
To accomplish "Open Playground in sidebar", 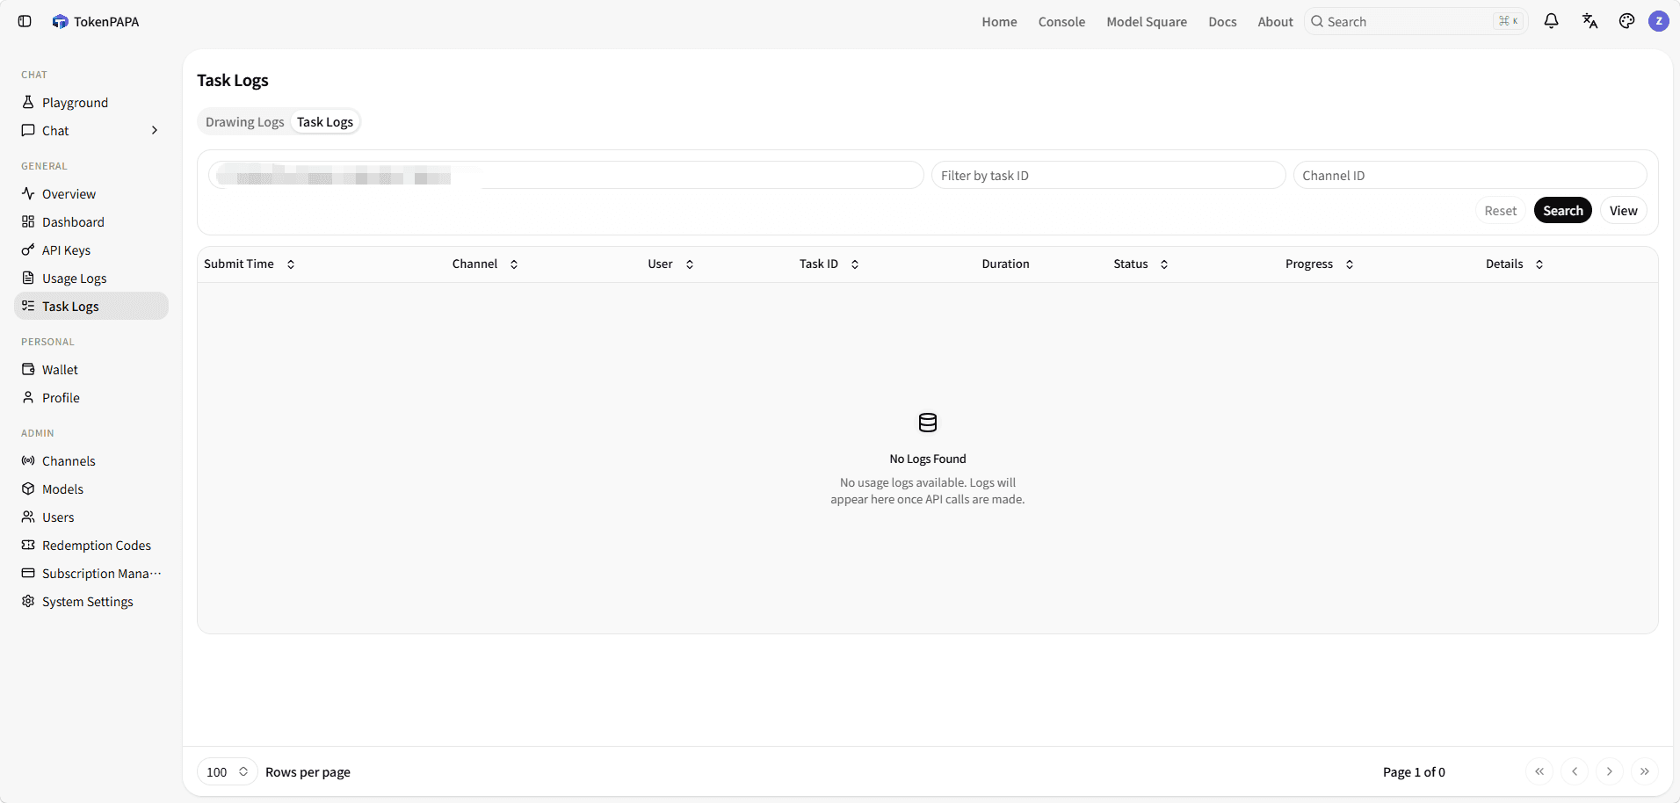I will tap(91, 102).
